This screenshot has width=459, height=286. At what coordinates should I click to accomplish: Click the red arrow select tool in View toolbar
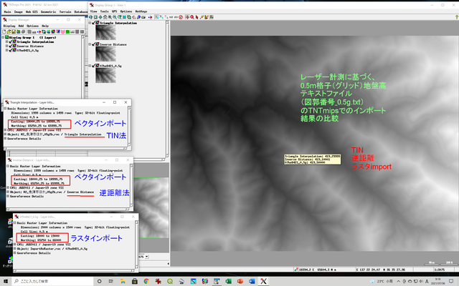pyautogui.click(x=197, y=17)
